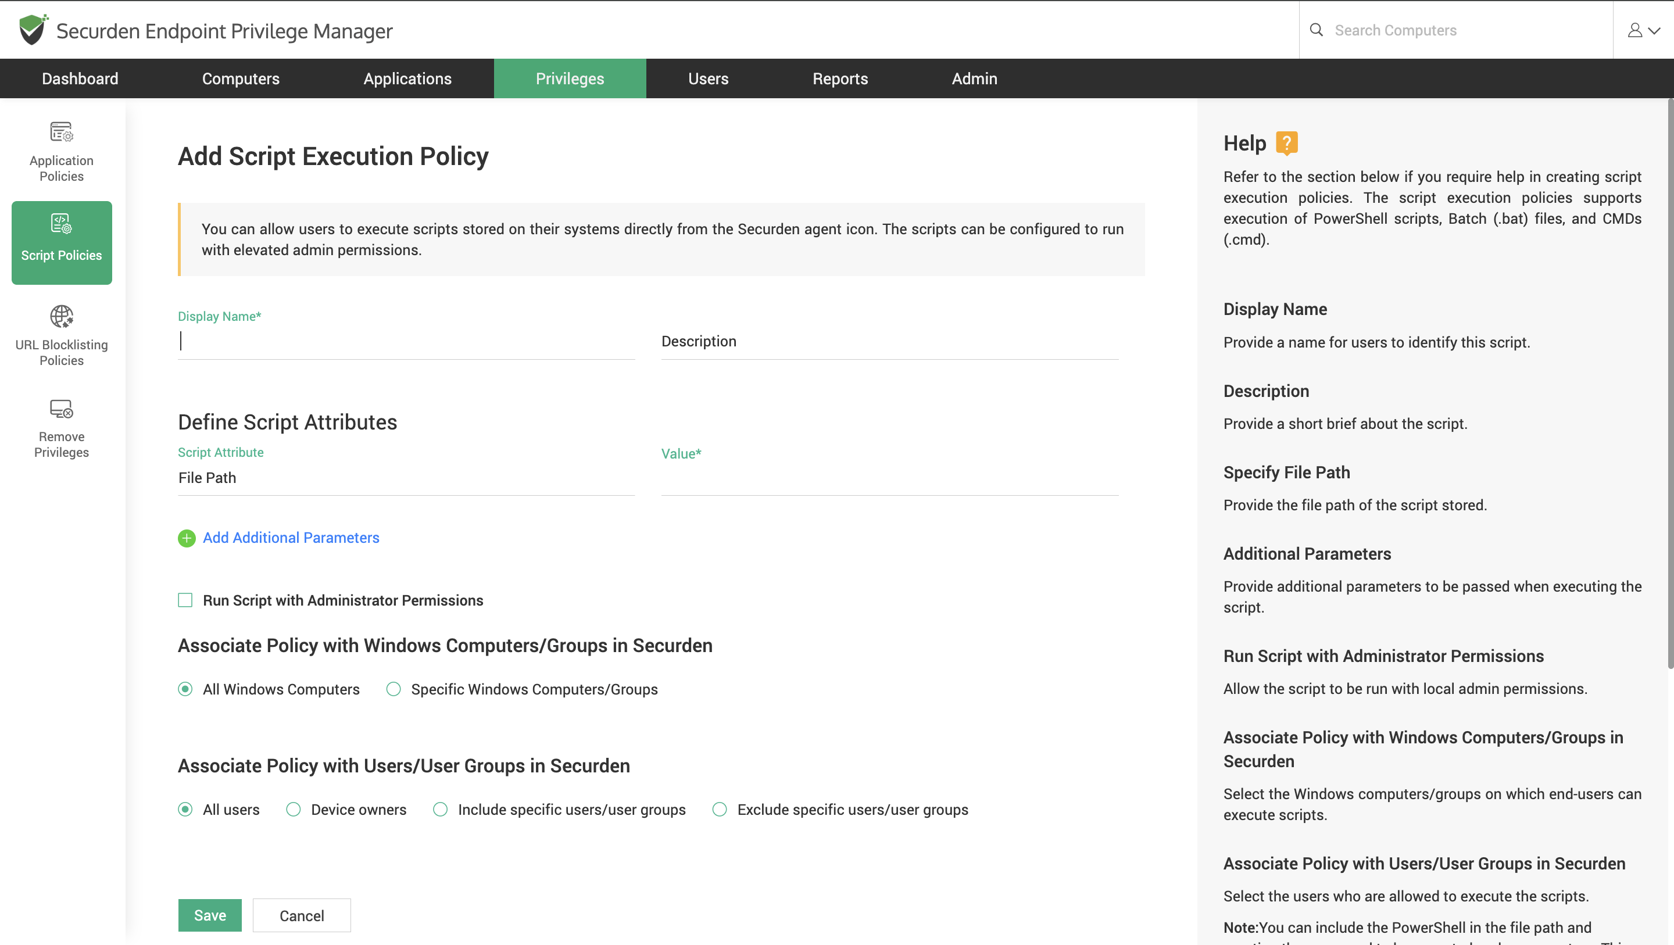Choose Exclude specific users/user groups
Viewport: 1674px width, 945px height.
pyautogui.click(x=720, y=809)
